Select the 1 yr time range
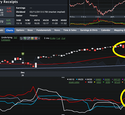Screen dimensions: 125x115 point(58,38)
